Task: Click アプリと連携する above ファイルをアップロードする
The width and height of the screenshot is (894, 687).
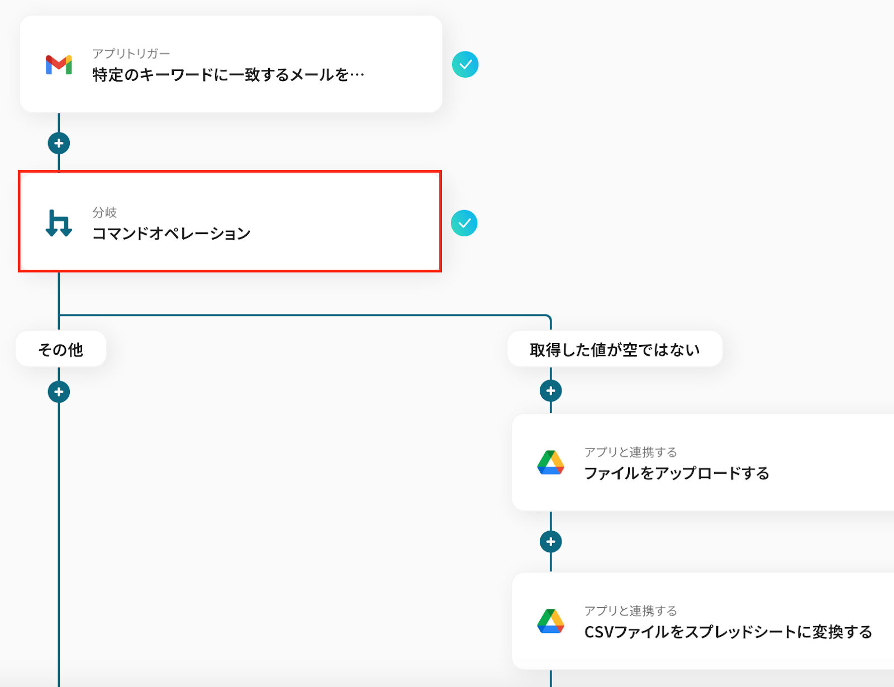Action: pyautogui.click(x=630, y=452)
